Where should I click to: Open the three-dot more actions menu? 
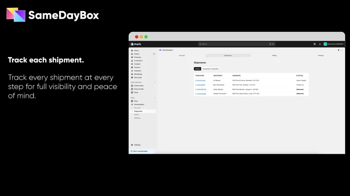342,50
